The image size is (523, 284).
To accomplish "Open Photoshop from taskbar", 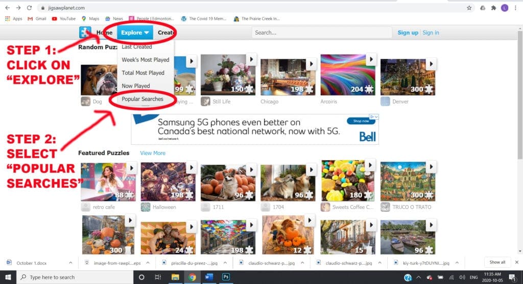I will (x=226, y=277).
